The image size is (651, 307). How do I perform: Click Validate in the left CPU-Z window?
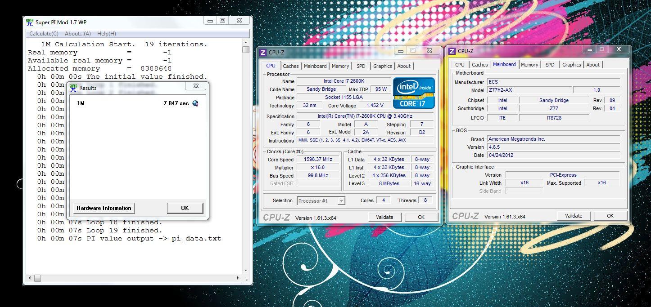click(x=384, y=217)
